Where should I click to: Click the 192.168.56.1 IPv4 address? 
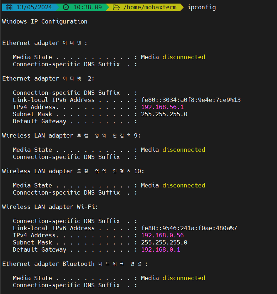click(162, 107)
